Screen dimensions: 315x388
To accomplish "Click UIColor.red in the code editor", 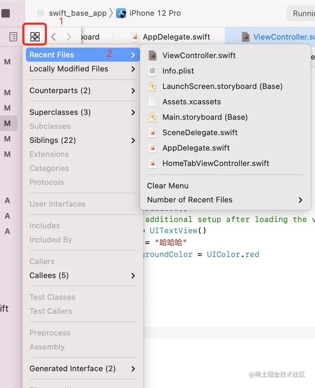I will [x=233, y=254].
